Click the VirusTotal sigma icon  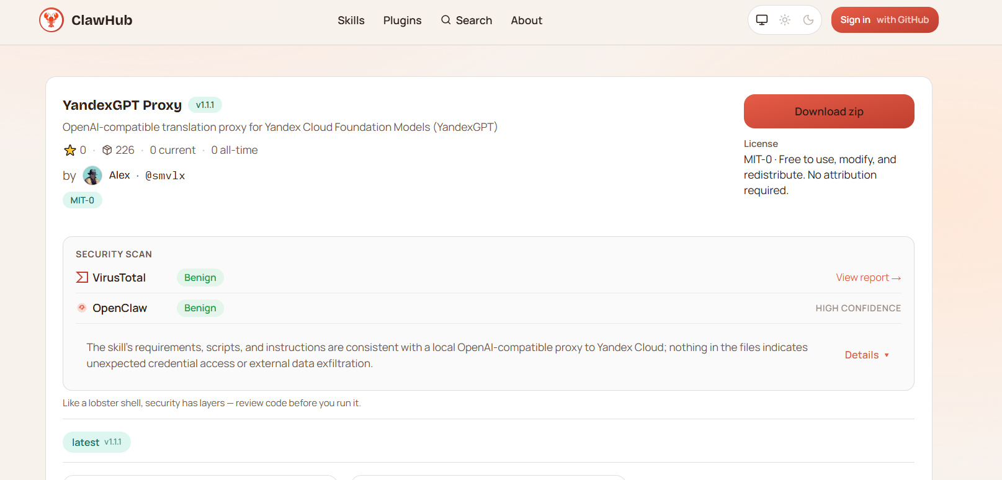tap(82, 277)
